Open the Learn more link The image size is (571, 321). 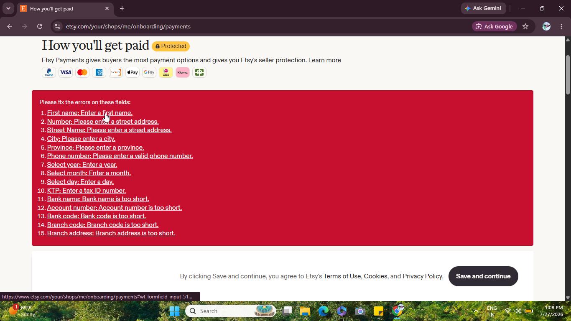(324, 60)
